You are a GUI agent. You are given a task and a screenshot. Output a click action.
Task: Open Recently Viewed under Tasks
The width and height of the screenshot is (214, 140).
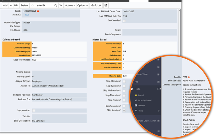tap(144, 100)
